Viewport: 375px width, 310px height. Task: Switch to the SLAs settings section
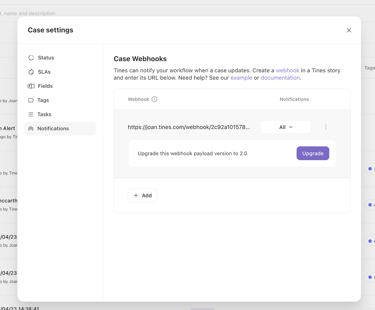tap(44, 72)
